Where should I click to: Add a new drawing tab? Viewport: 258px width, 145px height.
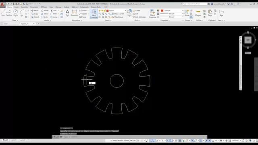pos(38,24)
